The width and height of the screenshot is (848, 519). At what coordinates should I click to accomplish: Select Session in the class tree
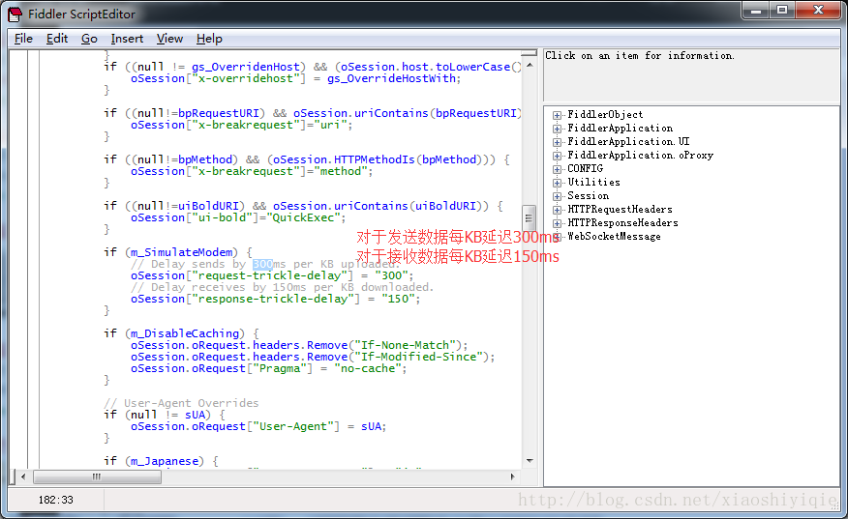[x=588, y=195]
